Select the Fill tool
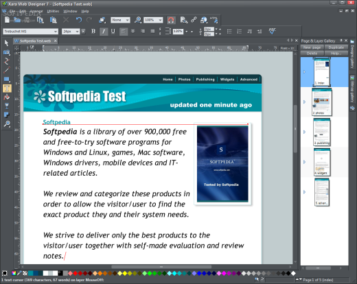 click(x=7, y=97)
